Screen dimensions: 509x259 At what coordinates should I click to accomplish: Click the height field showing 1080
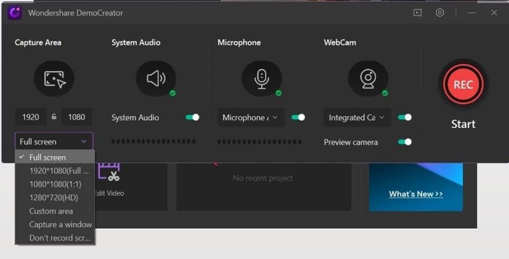tap(77, 117)
